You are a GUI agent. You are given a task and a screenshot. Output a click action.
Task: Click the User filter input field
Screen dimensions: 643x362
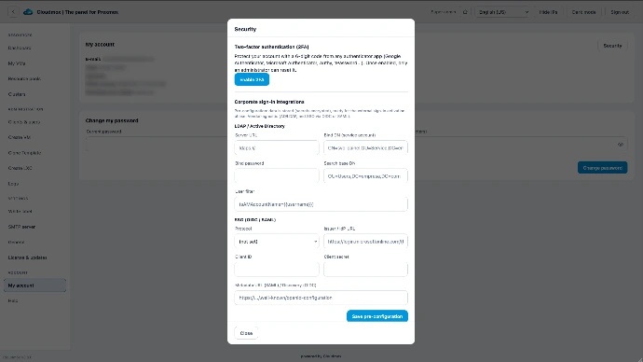[x=321, y=204]
